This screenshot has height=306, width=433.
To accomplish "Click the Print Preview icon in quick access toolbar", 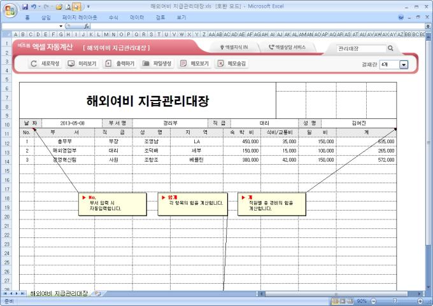I will click(x=67, y=6).
